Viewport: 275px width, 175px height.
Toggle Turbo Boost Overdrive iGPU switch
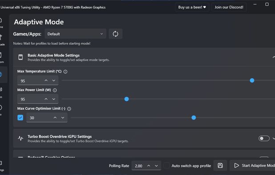pos(264,139)
